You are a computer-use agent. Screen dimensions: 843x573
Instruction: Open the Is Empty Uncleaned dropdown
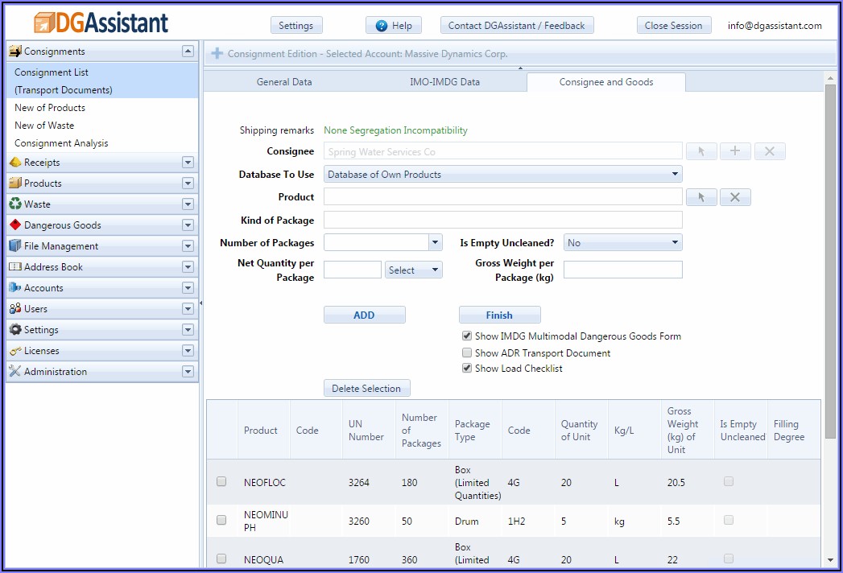click(x=622, y=242)
